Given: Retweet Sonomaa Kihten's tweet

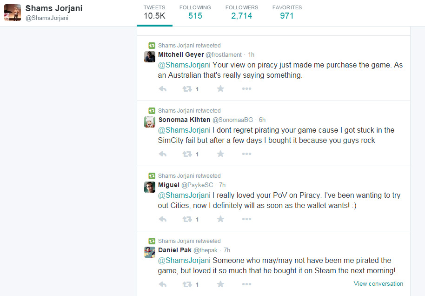Looking at the screenshot, I should 187,154.
